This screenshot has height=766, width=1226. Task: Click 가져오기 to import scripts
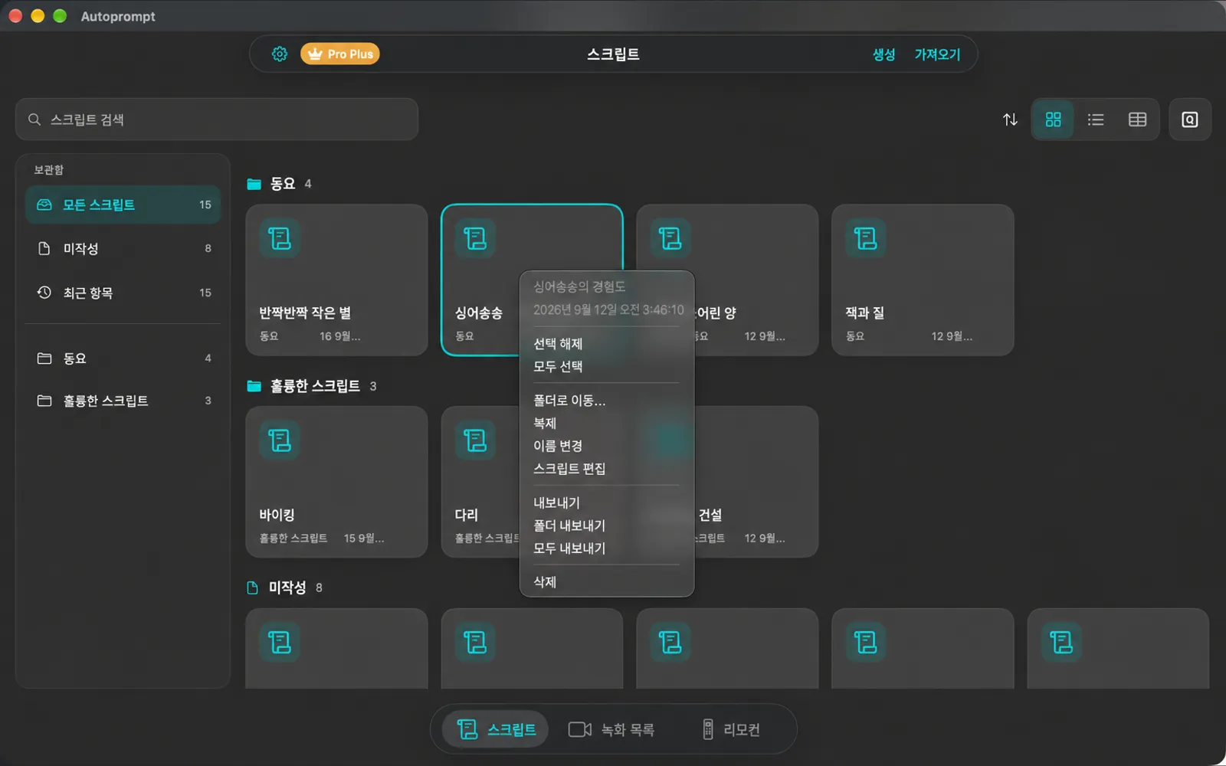coord(936,54)
